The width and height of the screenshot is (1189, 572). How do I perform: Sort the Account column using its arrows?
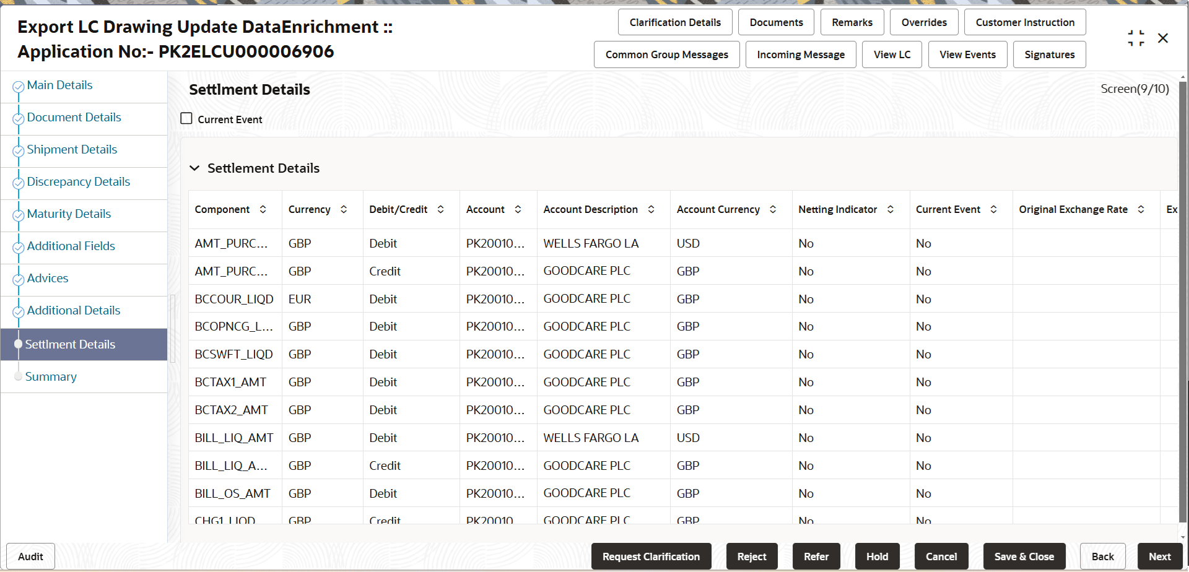519,209
